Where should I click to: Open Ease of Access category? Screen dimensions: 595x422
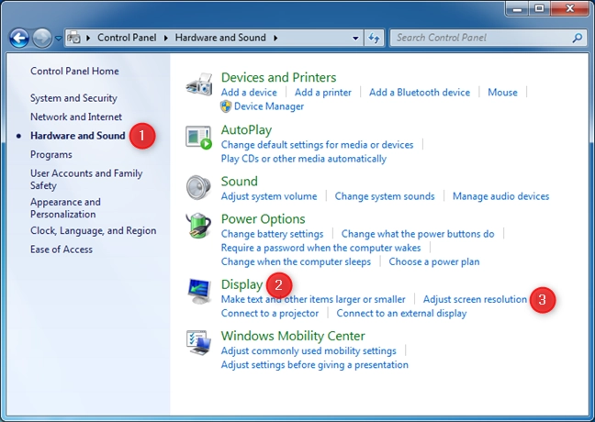point(62,250)
